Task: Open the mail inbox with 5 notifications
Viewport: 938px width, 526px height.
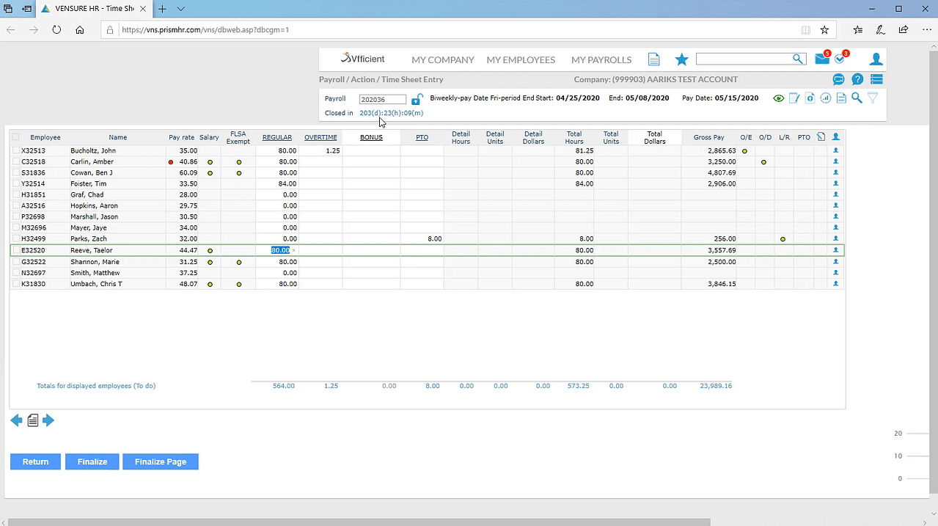Action: tap(821, 59)
